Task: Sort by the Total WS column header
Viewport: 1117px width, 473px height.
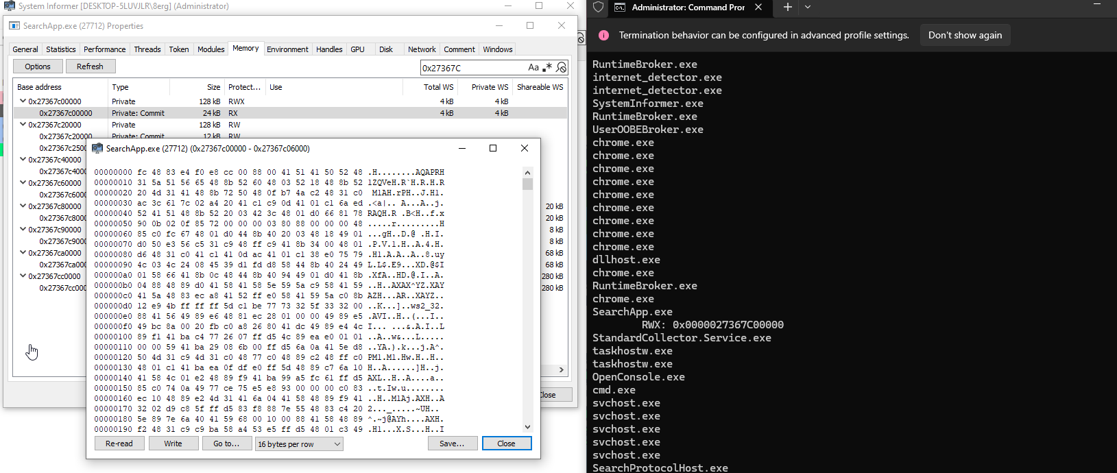Action: click(431, 87)
